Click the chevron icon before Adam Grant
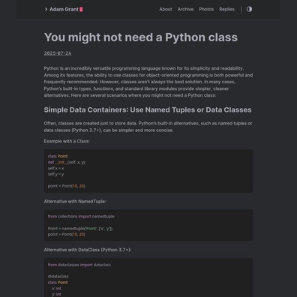 click(x=46, y=9)
